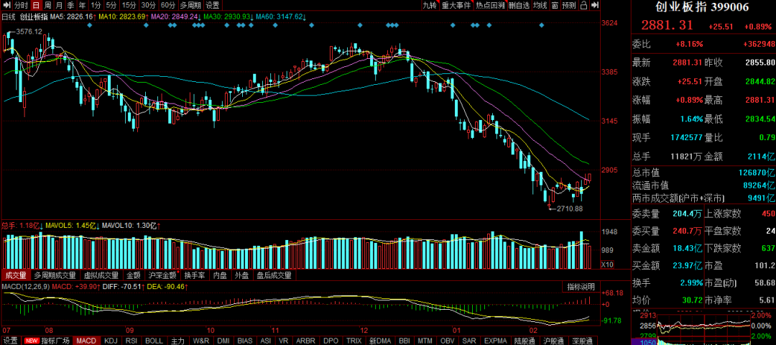Switch to ASI indicator
This screenshot has width=776, height=345.
tap(266, 341)
